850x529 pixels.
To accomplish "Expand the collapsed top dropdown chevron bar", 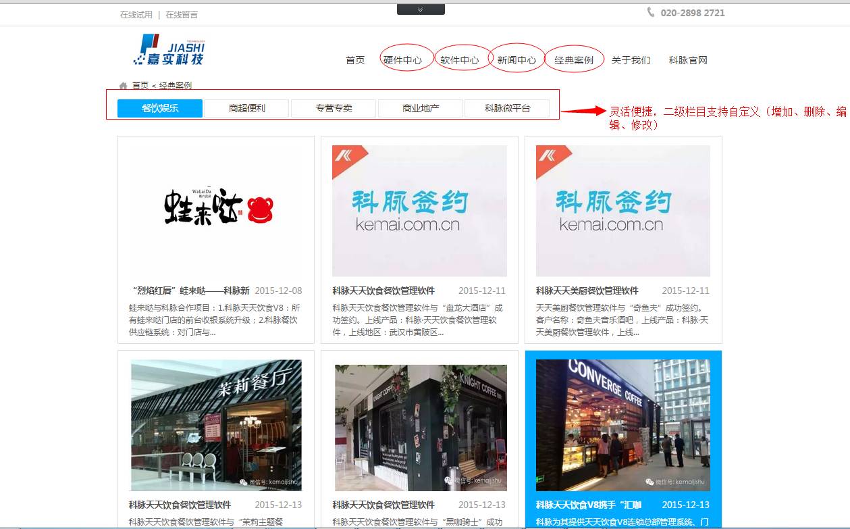I will 421,9.
